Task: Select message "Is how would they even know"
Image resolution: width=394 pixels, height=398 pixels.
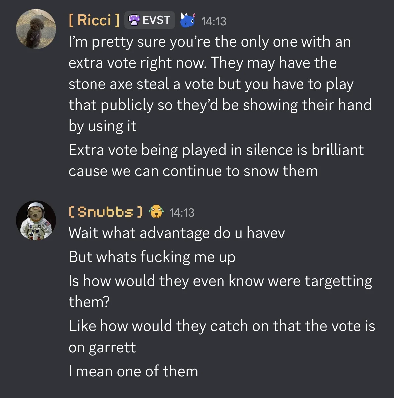Action: [220, 291]
